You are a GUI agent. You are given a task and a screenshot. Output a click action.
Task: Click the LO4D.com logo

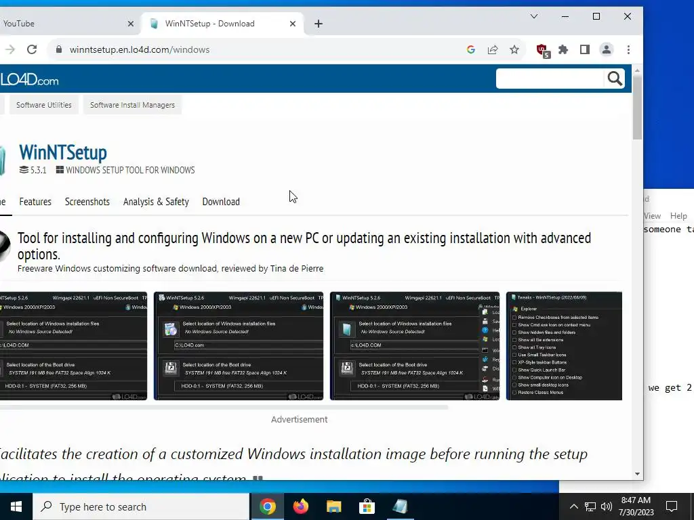click(29, 80)
